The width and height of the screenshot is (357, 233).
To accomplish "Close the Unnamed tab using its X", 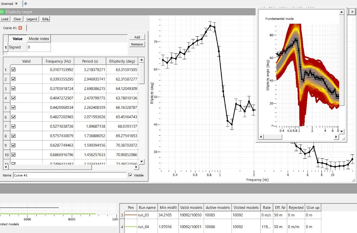I will click(16, 3).
